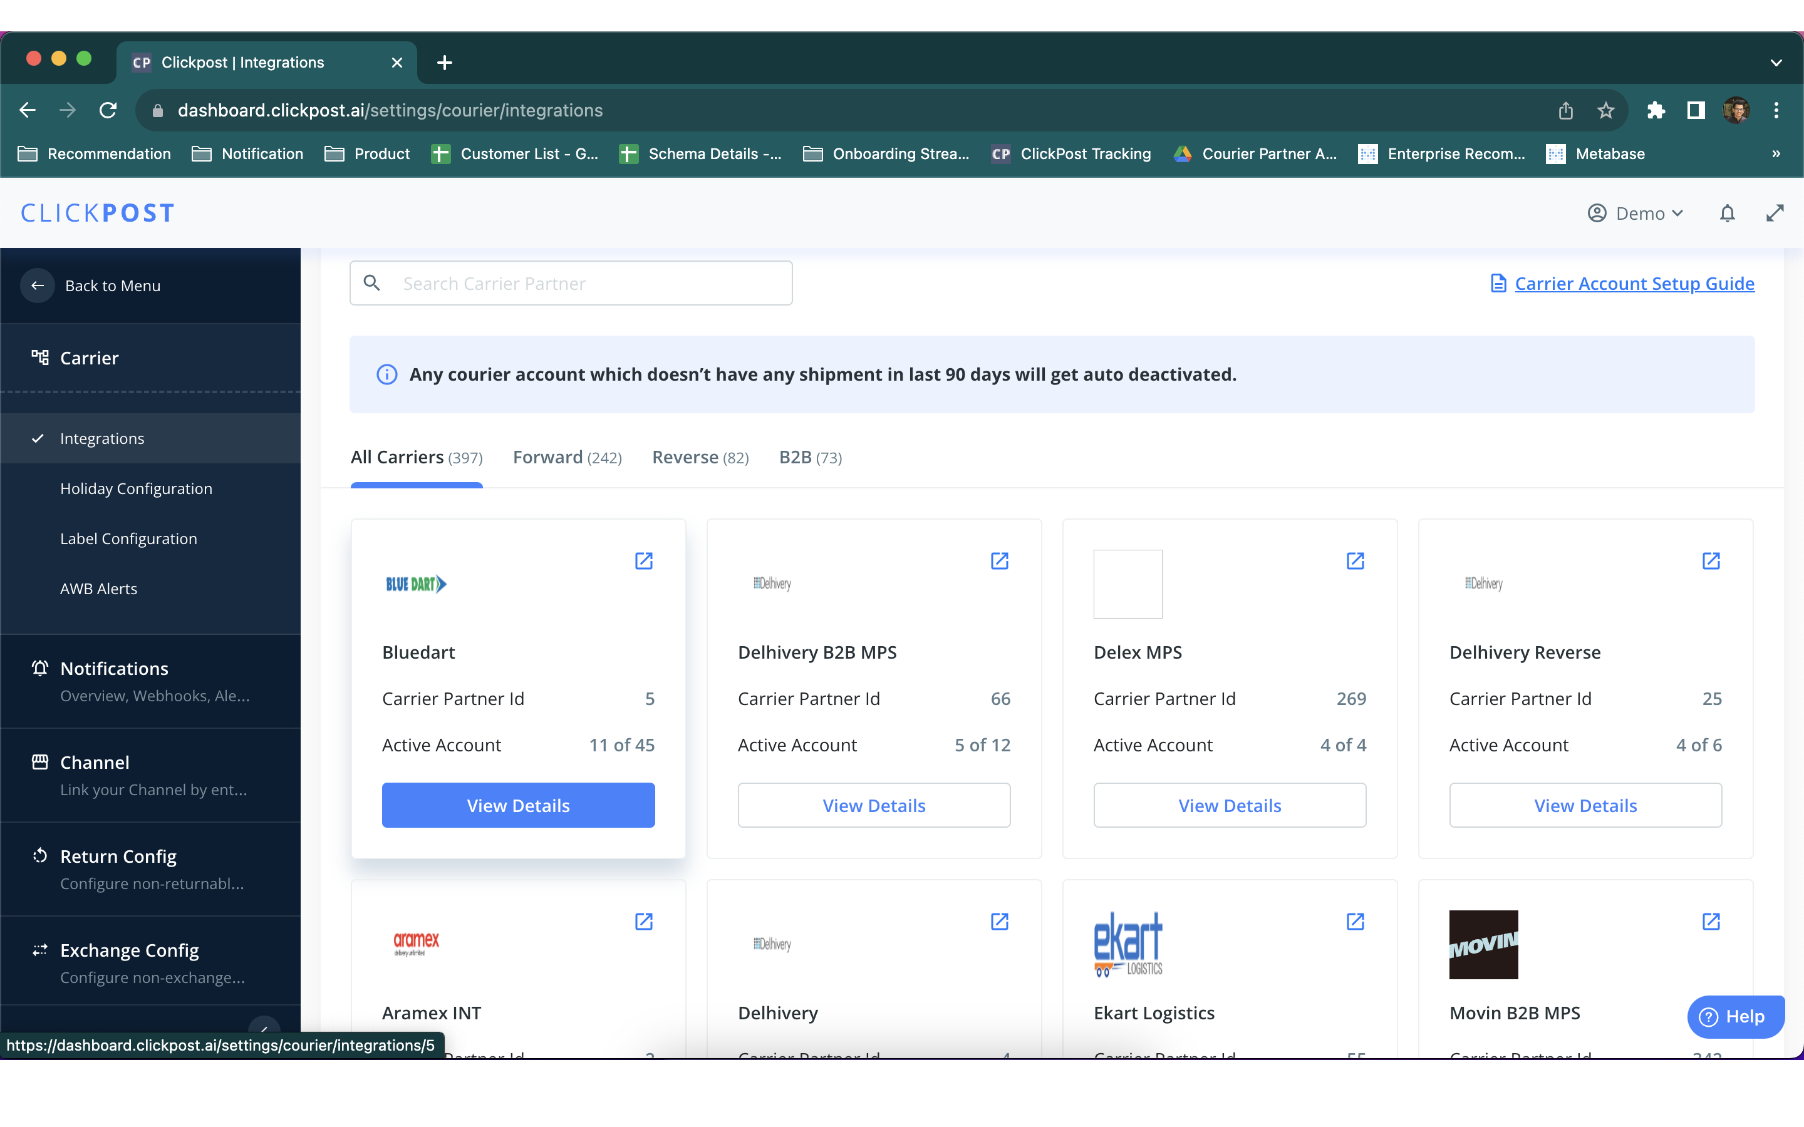The image size is (1804, 1127).
Task: Open Bluedart card external link icon
Action: [644, 560]
